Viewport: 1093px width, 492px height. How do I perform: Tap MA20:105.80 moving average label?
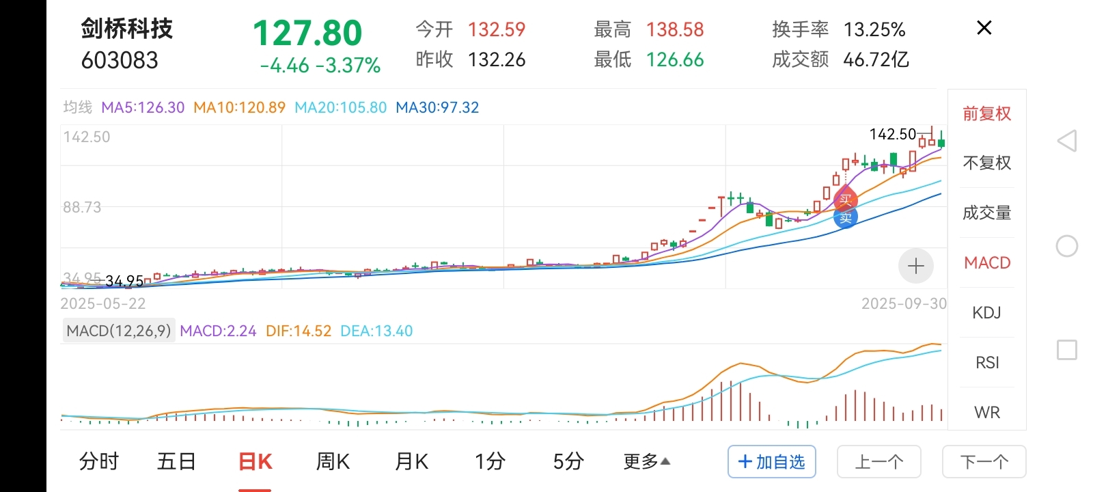click(x=340, y=107)
